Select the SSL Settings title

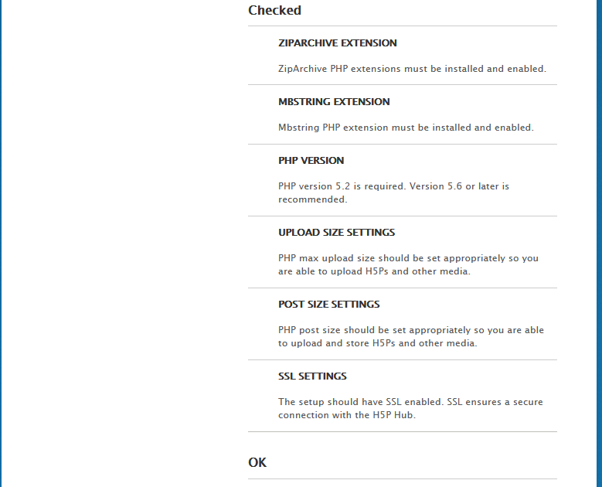click(x=312, y=376)
